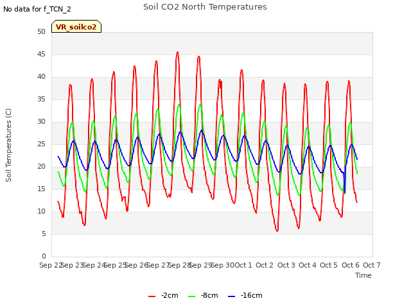
Task: Click the blue -16cm legend swatch
Action: click(231, 296)
